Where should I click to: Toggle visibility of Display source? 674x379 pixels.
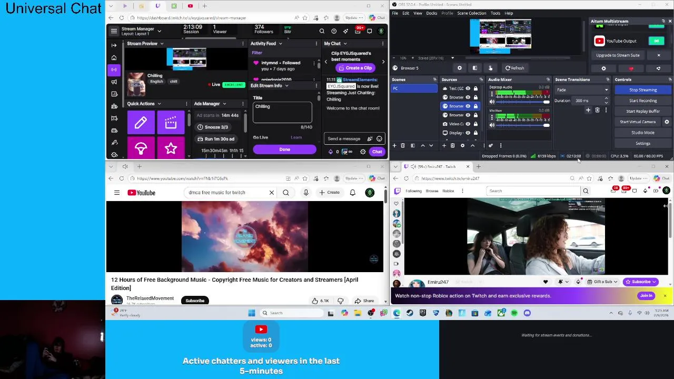click(x=468, y=133)
